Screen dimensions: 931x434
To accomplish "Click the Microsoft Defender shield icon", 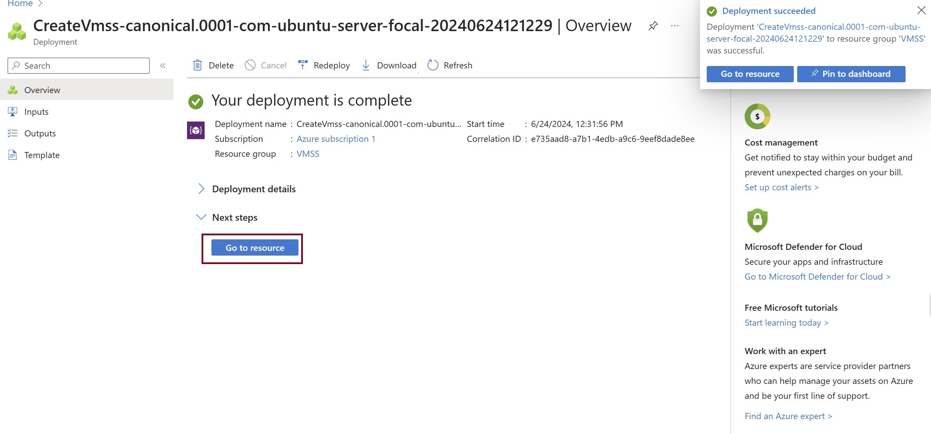I will 757,220.
